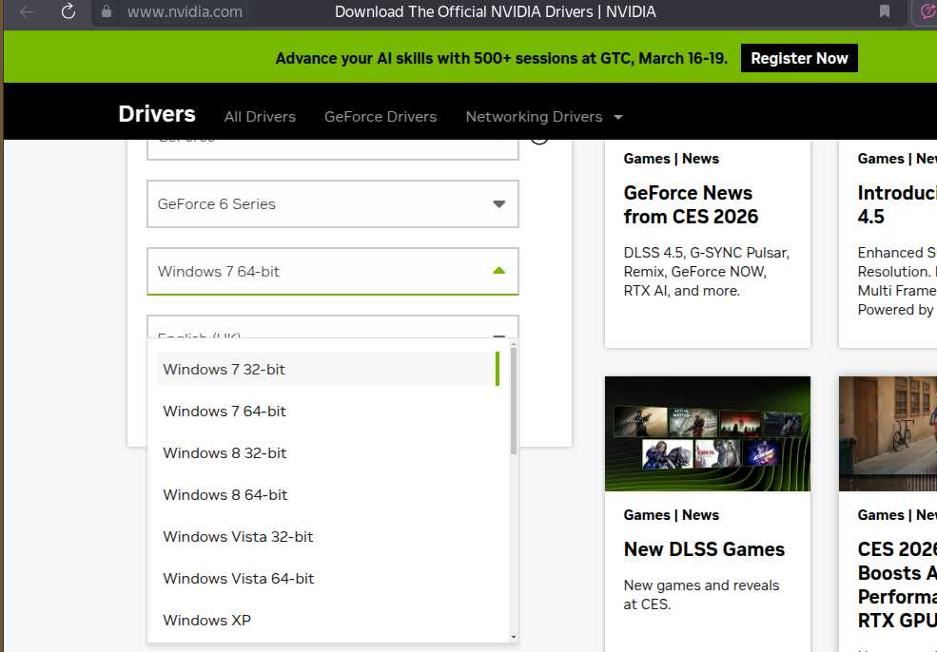937x652 pixels.
Task: Open the GeForce News from CES 2026 article
Action: tap(691, 204)
